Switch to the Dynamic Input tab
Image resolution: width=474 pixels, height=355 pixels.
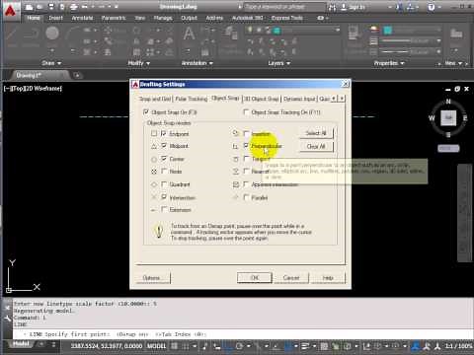[x=299, y=99]
